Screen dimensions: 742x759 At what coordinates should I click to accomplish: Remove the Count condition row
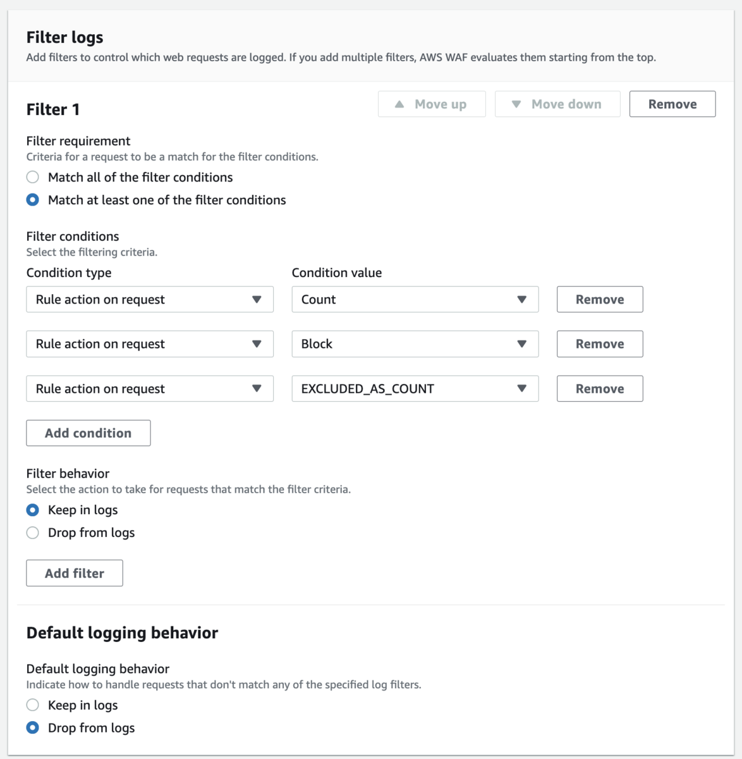point(599,300)
